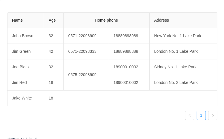Click the next page arrow icon
Screen dimensions: 224x139
[213, 115]
